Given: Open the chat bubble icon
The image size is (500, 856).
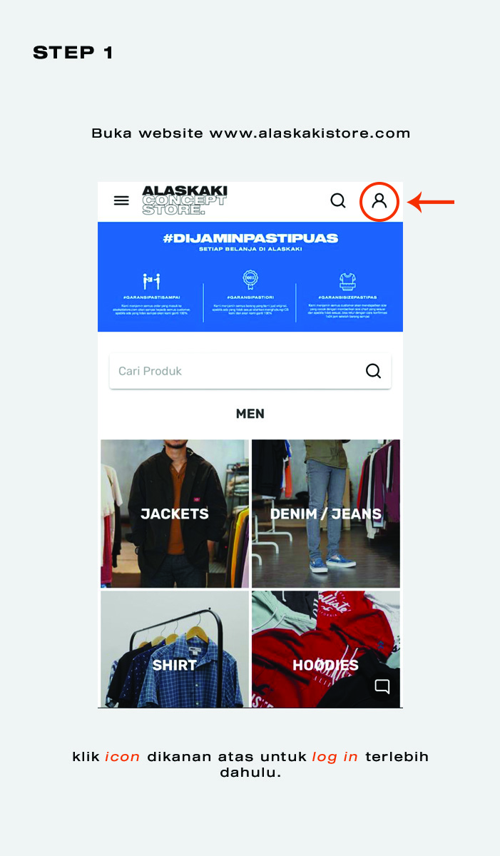Looking at the screenshot, I should click(382, 686).
